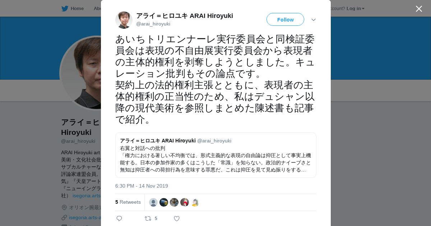
Task: Open the Log in dropdown
Action: pos(355,9)
